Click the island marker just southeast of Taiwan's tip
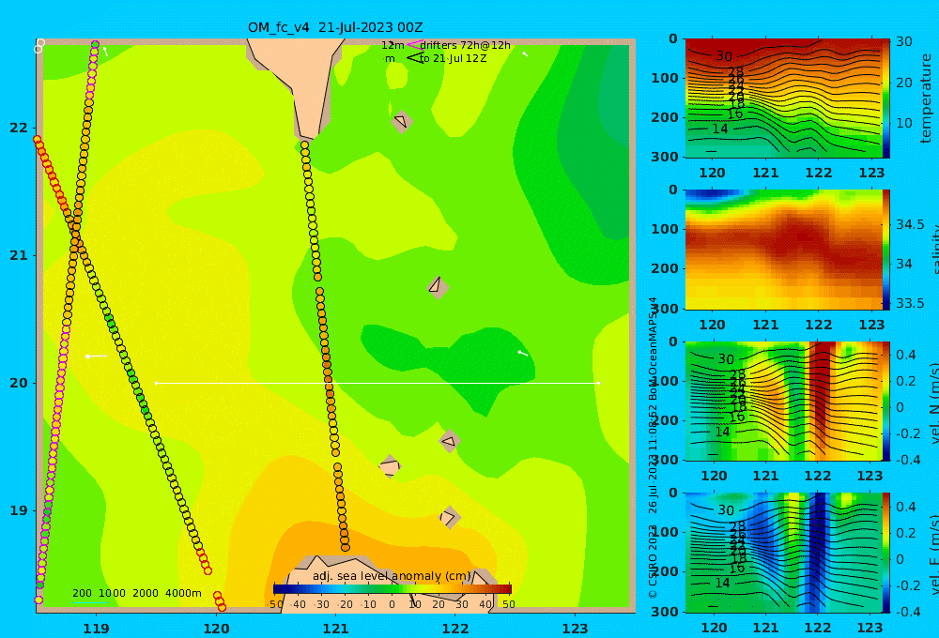 401,121
